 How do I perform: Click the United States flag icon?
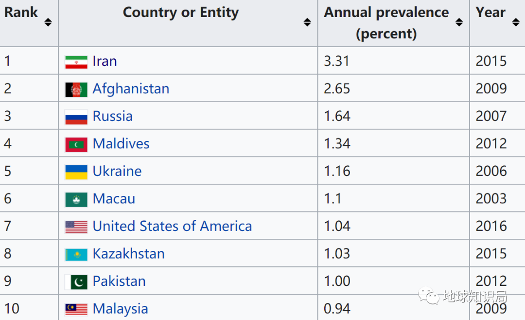coord(76,227)
